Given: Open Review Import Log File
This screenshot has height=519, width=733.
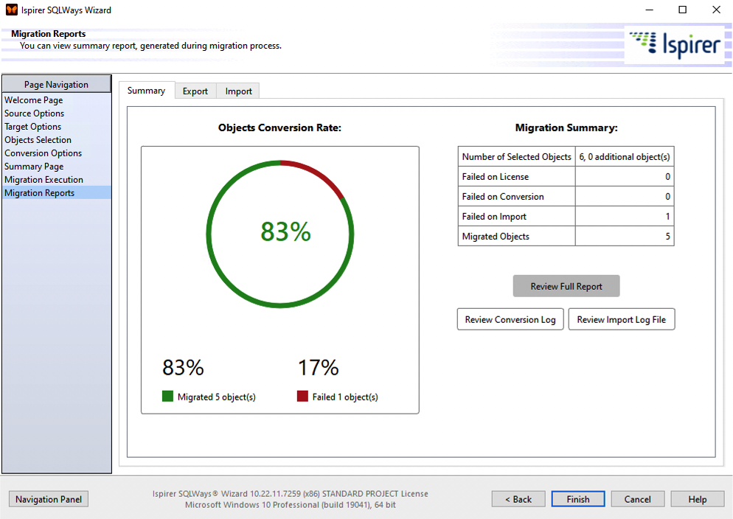Looking at the screenshot, I should (621, 319).
